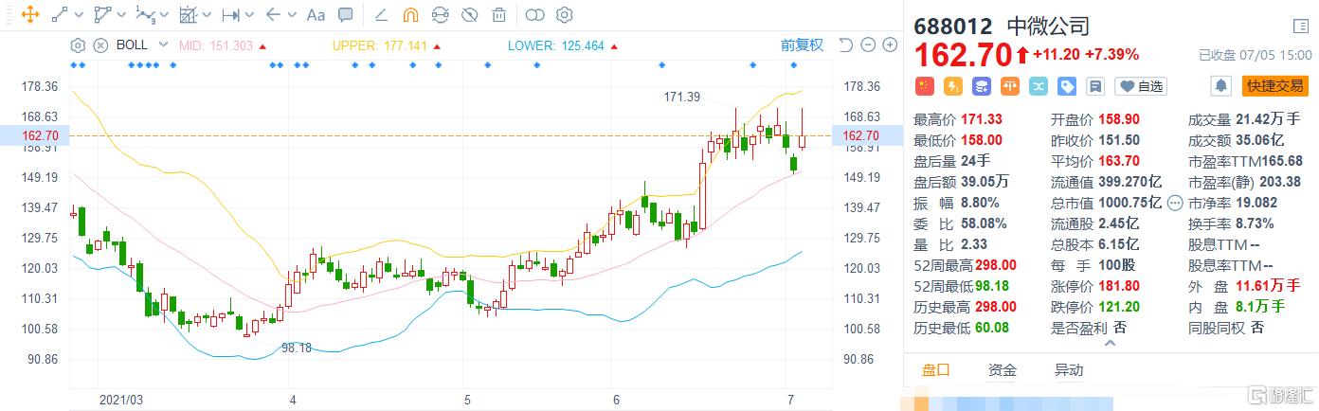Click the 171.39 high price annotation

(681, 97)
